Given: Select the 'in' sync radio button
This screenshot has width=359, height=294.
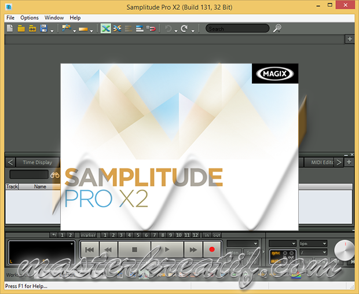Looking at the screenshot, I should point(285,253).
